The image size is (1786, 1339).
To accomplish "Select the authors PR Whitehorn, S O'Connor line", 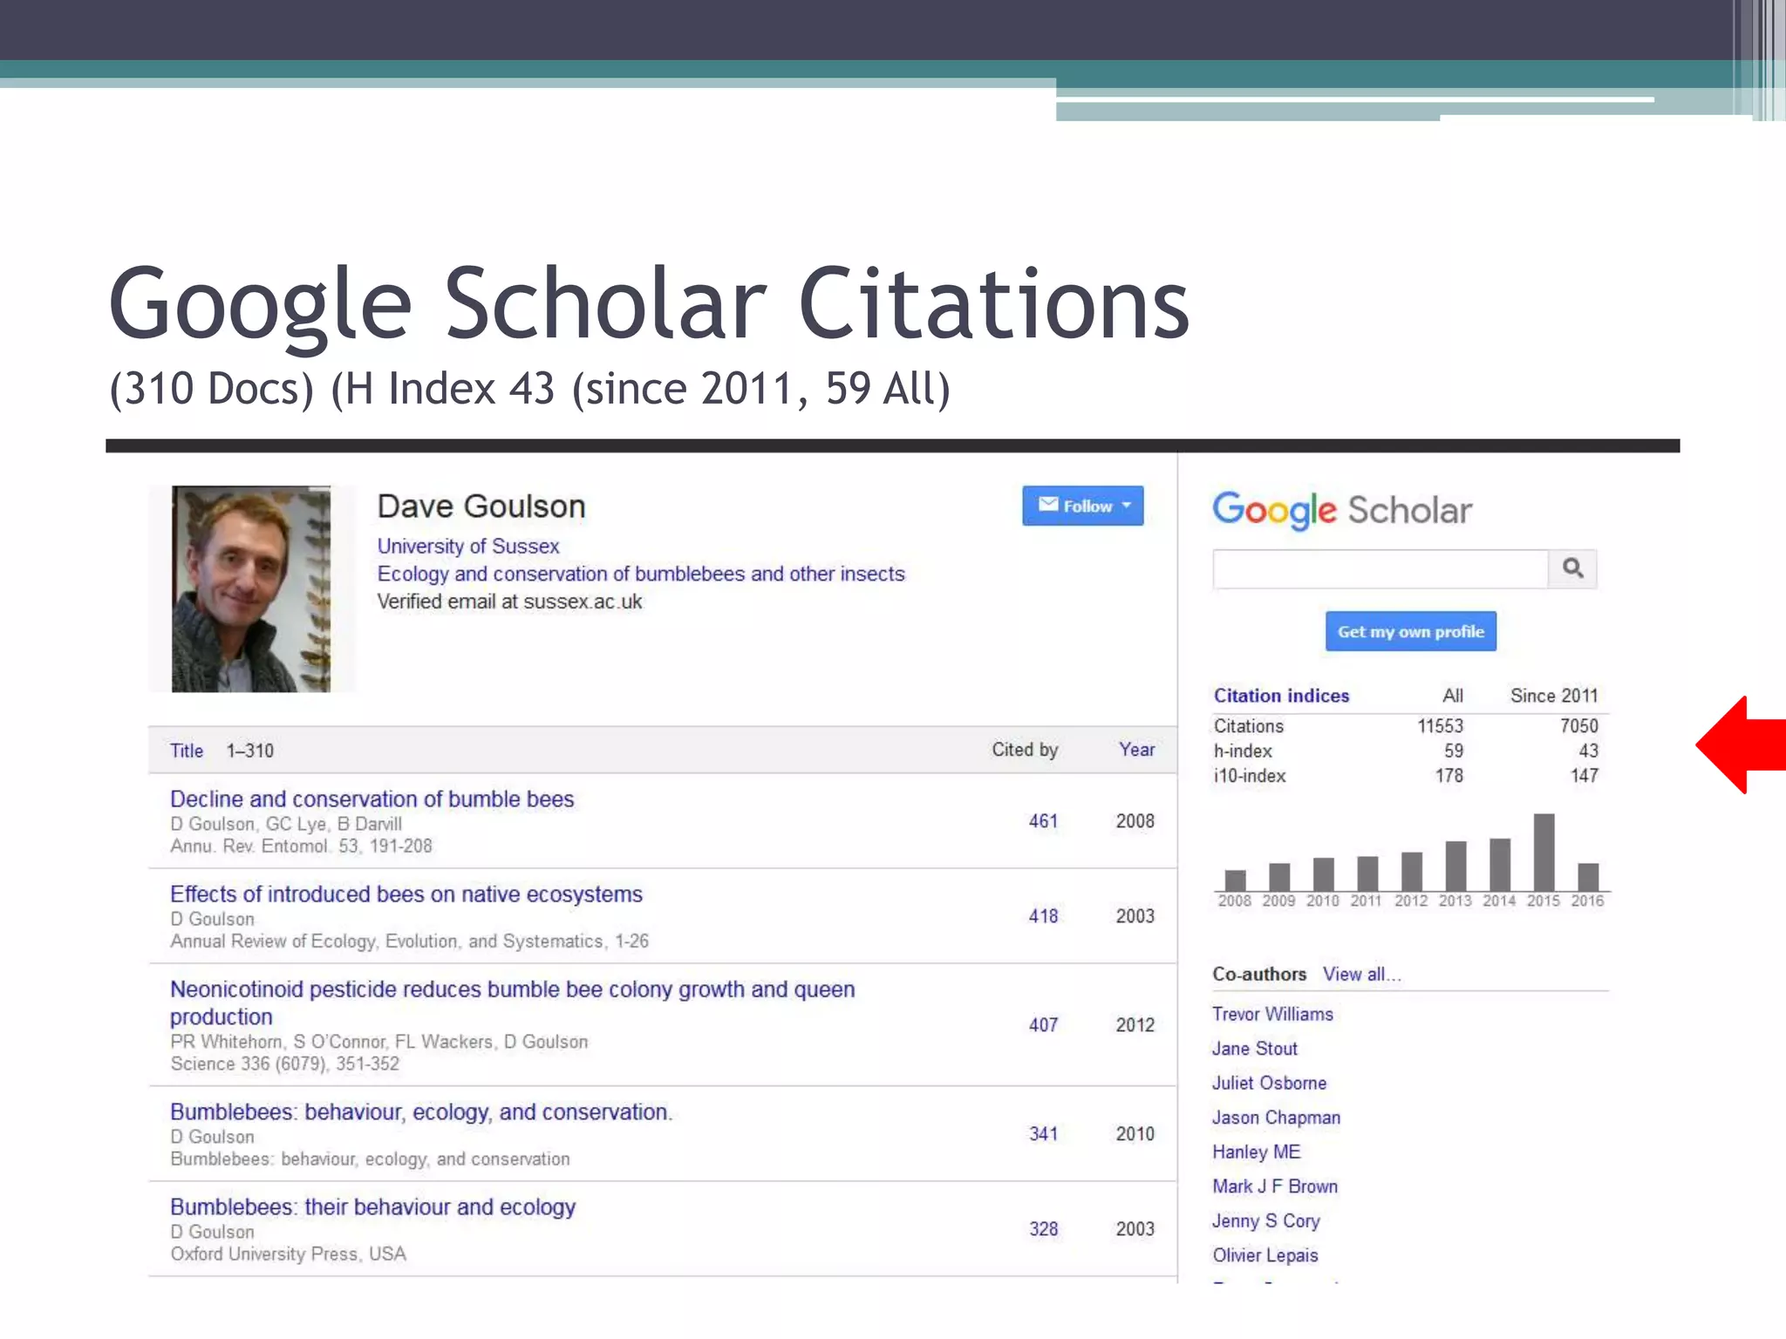I will [379, 1042].
